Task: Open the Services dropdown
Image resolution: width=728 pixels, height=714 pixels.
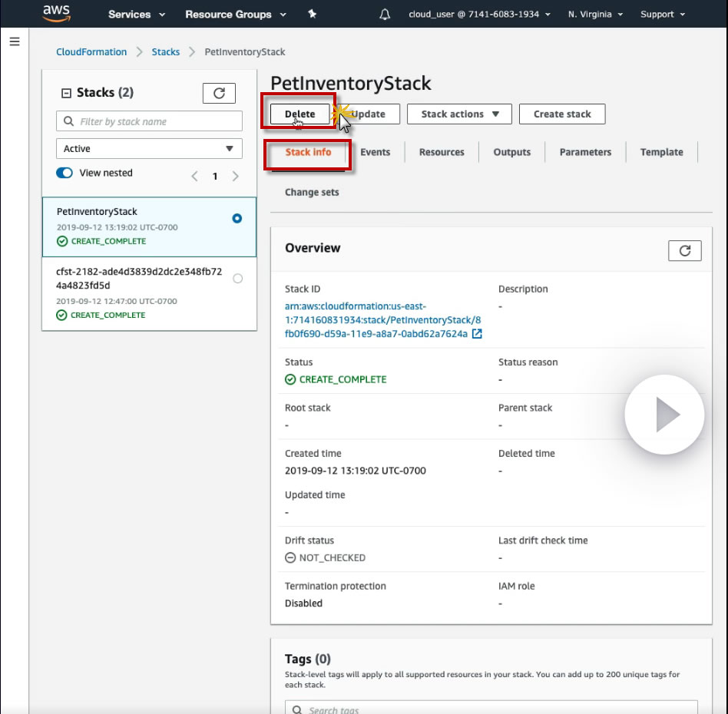Action: [137, 14]
